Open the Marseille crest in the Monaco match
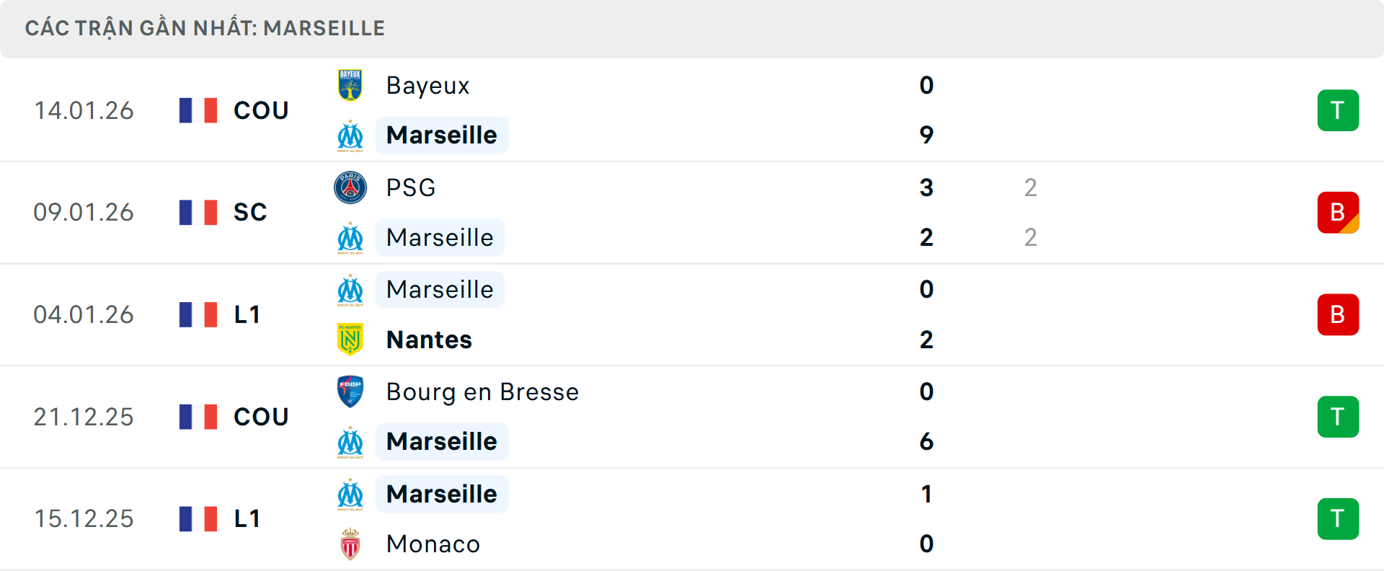Screen dimensions: 1384x571 (350, 494)
